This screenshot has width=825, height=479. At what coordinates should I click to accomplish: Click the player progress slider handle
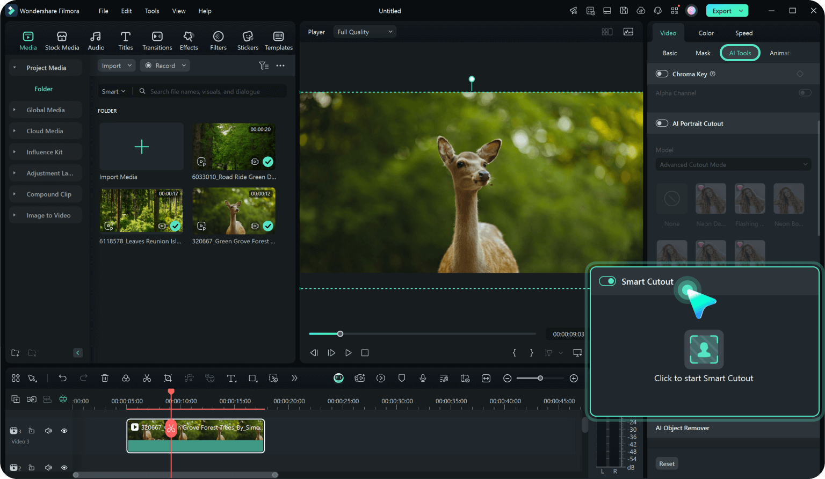[x=340, y=334]
